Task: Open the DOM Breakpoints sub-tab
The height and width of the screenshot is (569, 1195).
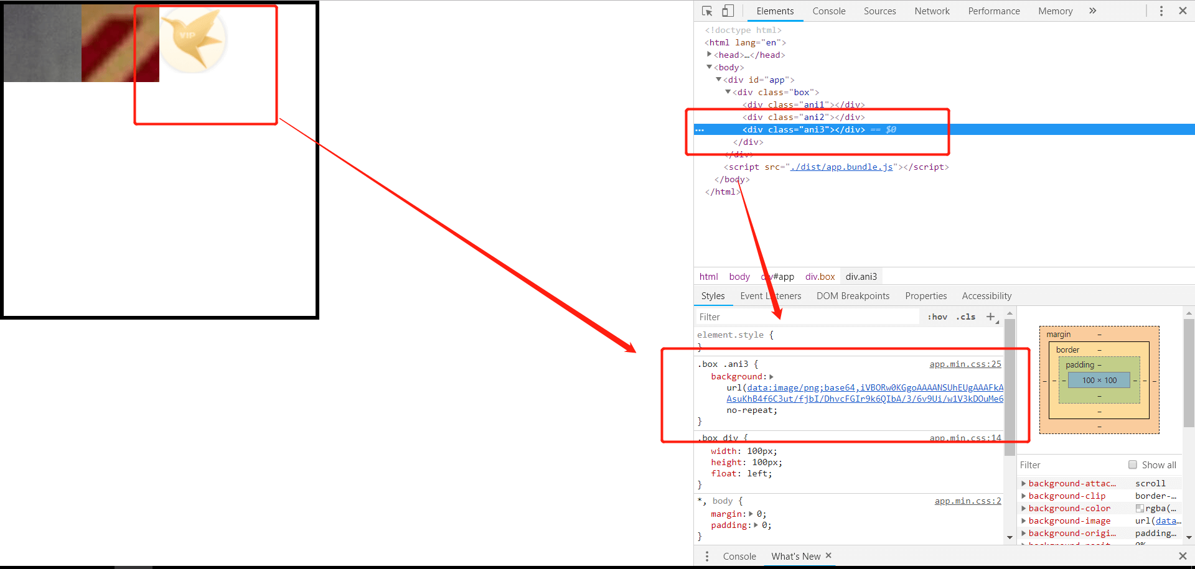Action: [x=853, y=296]
